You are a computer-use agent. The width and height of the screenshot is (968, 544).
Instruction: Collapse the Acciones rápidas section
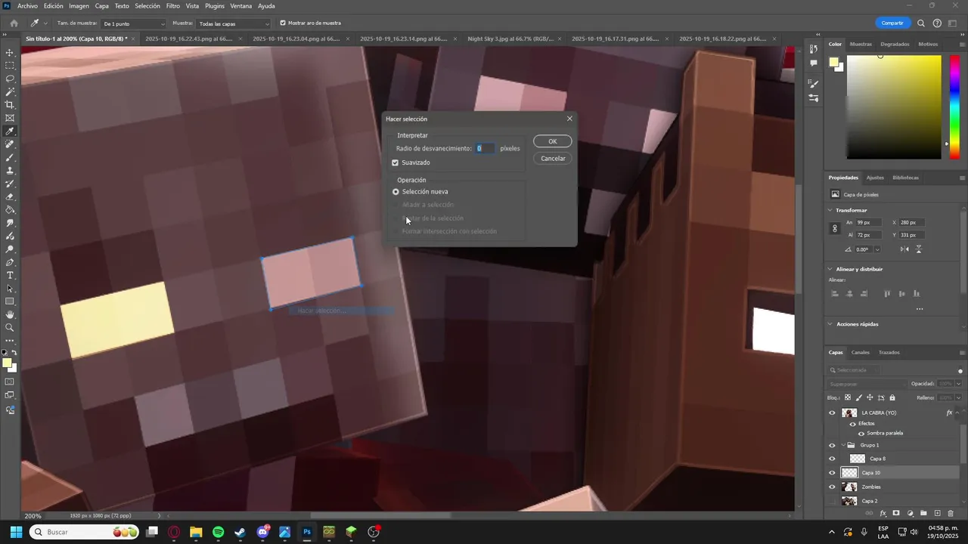pyautogui.click(x=830, y=324)
